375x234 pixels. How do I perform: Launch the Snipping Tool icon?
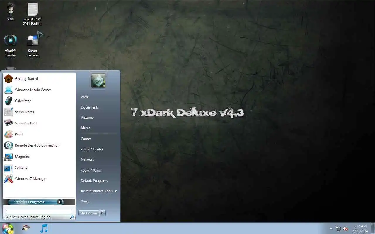(x=8, y=123)
